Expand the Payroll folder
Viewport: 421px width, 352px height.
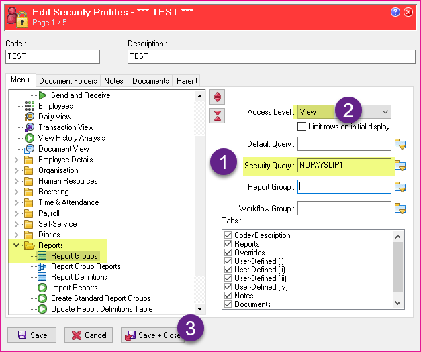(17, 213)
